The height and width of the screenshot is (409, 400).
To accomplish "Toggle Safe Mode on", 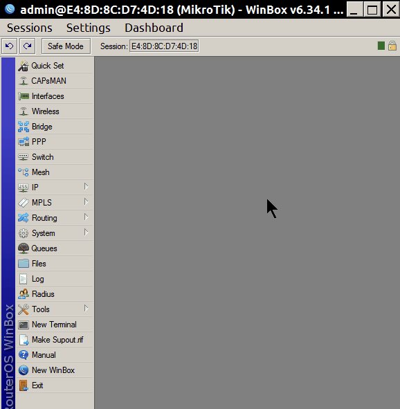I will (x=66, y=46).
